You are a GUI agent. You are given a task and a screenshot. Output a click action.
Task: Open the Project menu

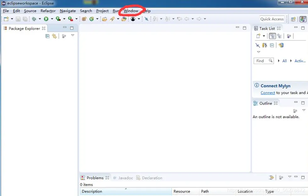(102, 11)
